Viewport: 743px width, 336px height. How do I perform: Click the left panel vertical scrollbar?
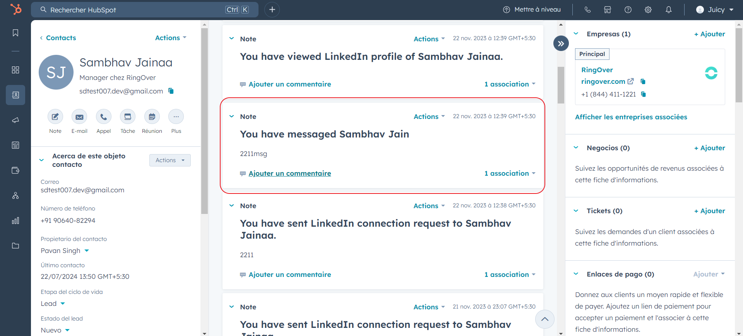[205, 121]
